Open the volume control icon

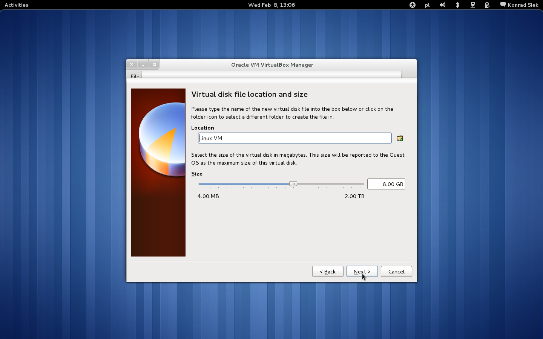tap(442, 5)
